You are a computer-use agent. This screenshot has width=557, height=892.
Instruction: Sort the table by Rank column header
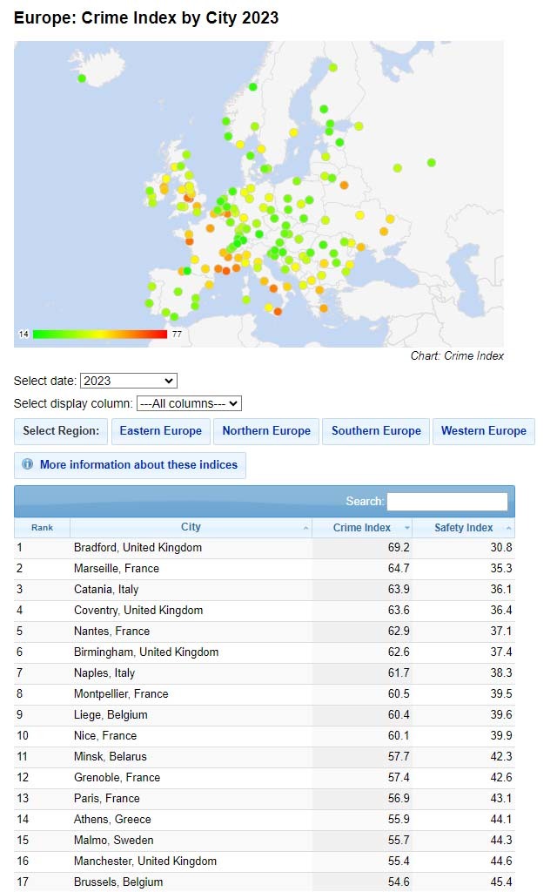(42, 528)
